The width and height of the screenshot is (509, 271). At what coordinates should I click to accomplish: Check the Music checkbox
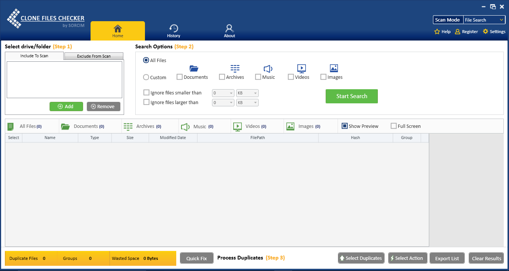click(258, 77)
